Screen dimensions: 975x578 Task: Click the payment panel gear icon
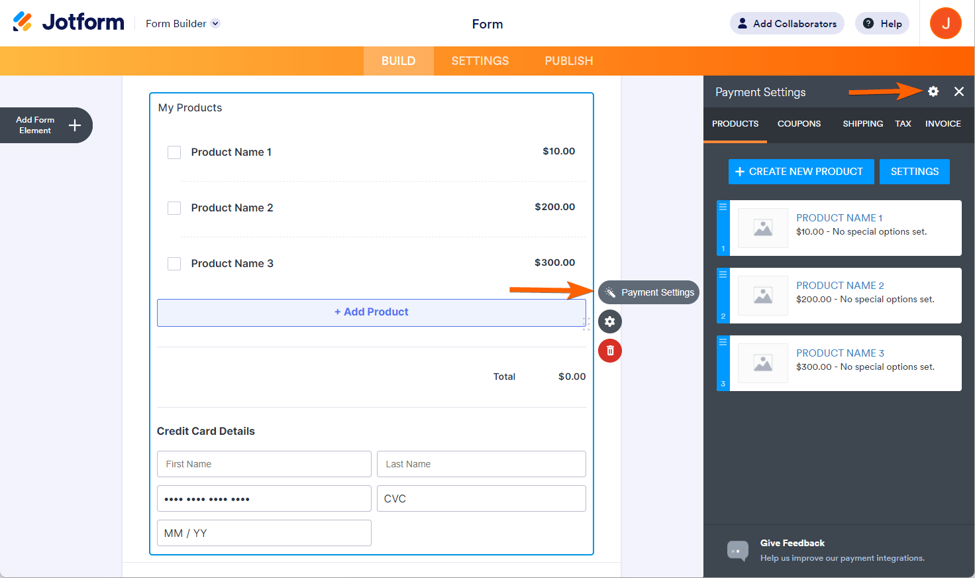933,91
